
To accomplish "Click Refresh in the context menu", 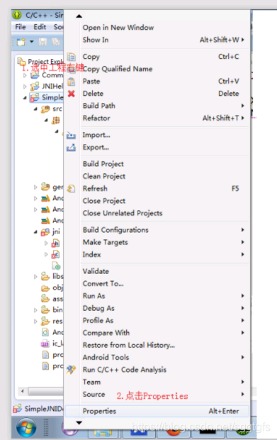I will pyautogui.click(x=157, y=189).
